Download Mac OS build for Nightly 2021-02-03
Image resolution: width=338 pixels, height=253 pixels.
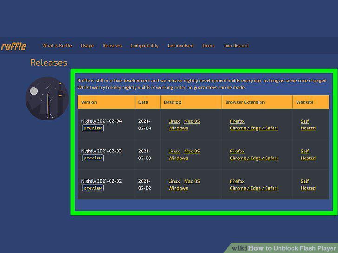192,151
